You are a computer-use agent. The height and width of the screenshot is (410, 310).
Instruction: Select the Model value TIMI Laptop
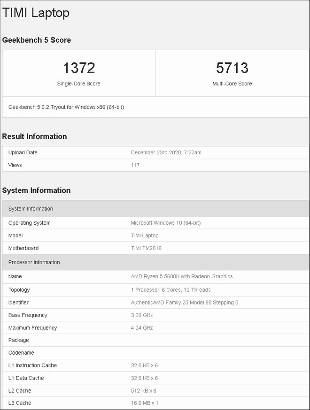point(145,235)
